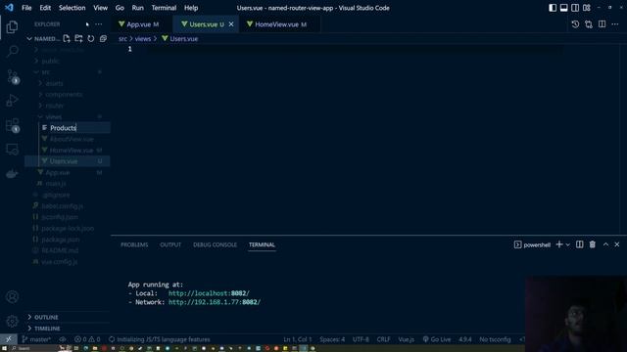This screenshot has height=352, width=627.
Task: Customize layout icon in title bar
Action: (587, 8)
